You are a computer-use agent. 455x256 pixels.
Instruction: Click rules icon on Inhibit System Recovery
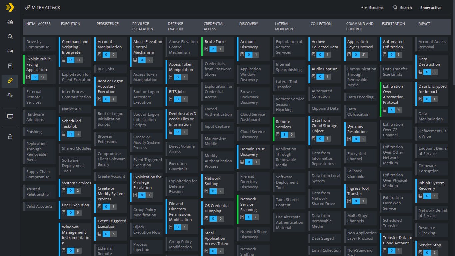pos(420,196)
